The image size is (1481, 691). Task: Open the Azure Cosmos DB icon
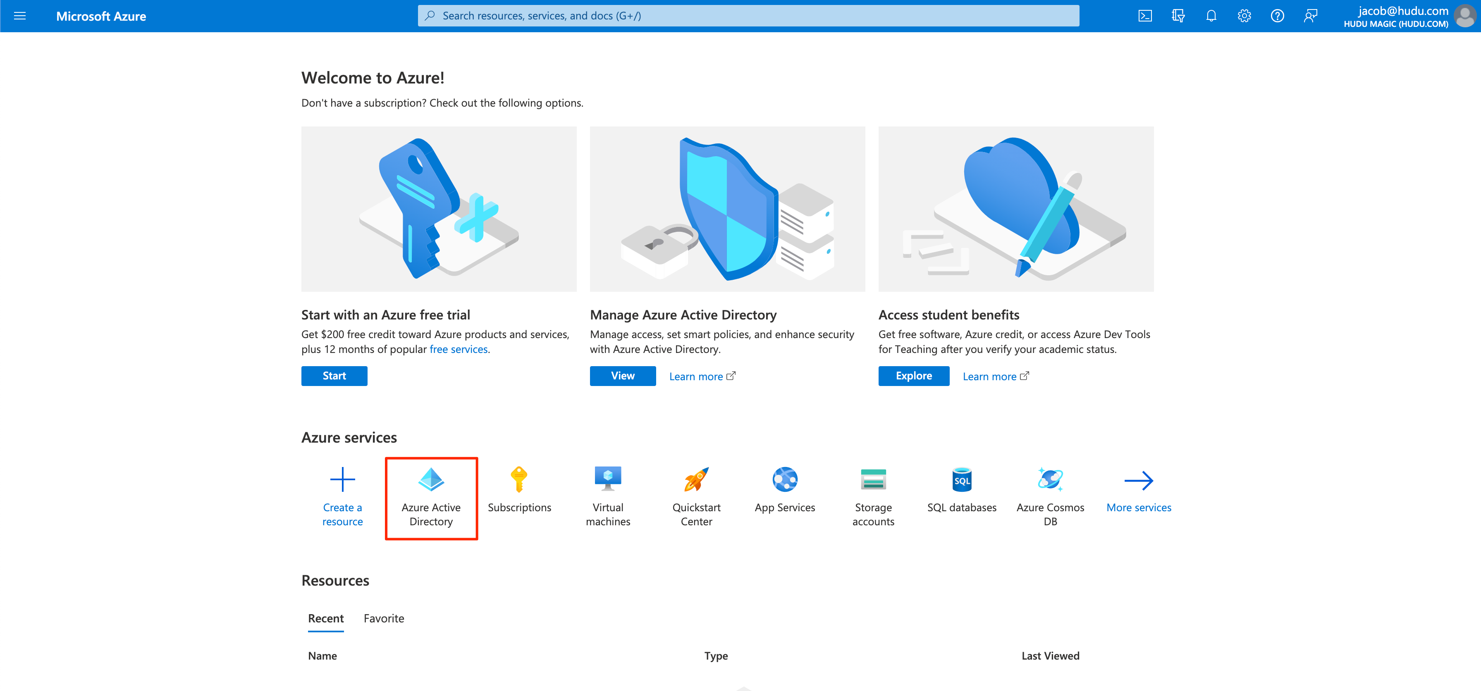(x=1050, y=479)
